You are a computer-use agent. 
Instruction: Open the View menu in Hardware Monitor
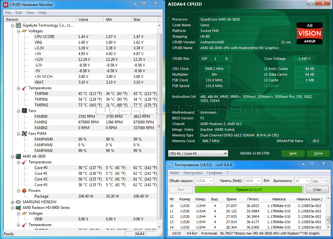[30, 13]
